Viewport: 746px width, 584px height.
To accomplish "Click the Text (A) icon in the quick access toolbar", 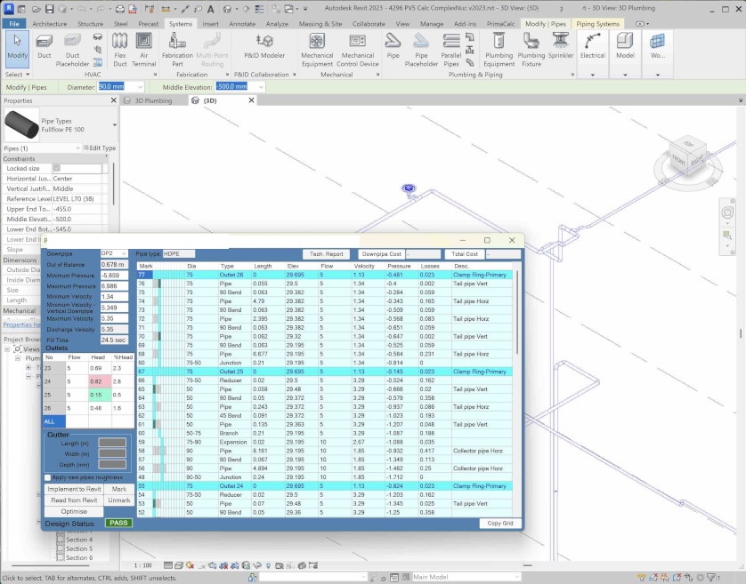I will pos(210,9).
